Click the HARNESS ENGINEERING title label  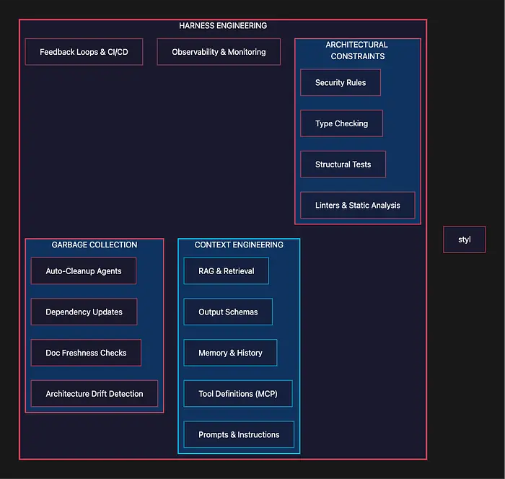[223, 26]
